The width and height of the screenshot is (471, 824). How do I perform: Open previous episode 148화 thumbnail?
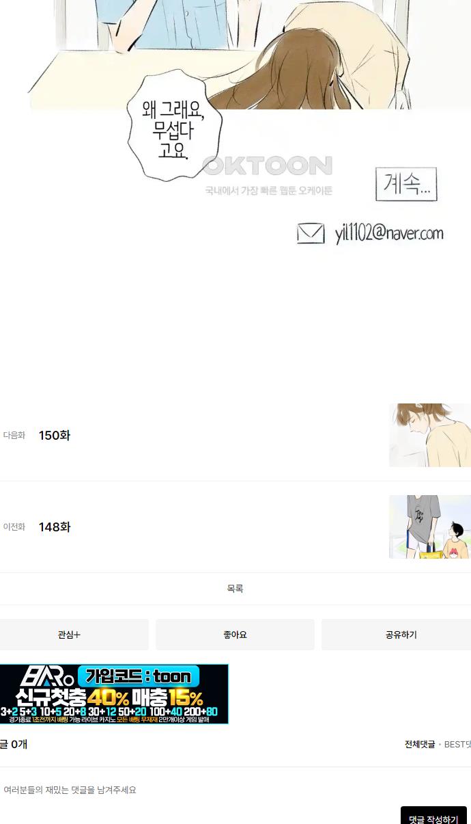tap(430, 527)
